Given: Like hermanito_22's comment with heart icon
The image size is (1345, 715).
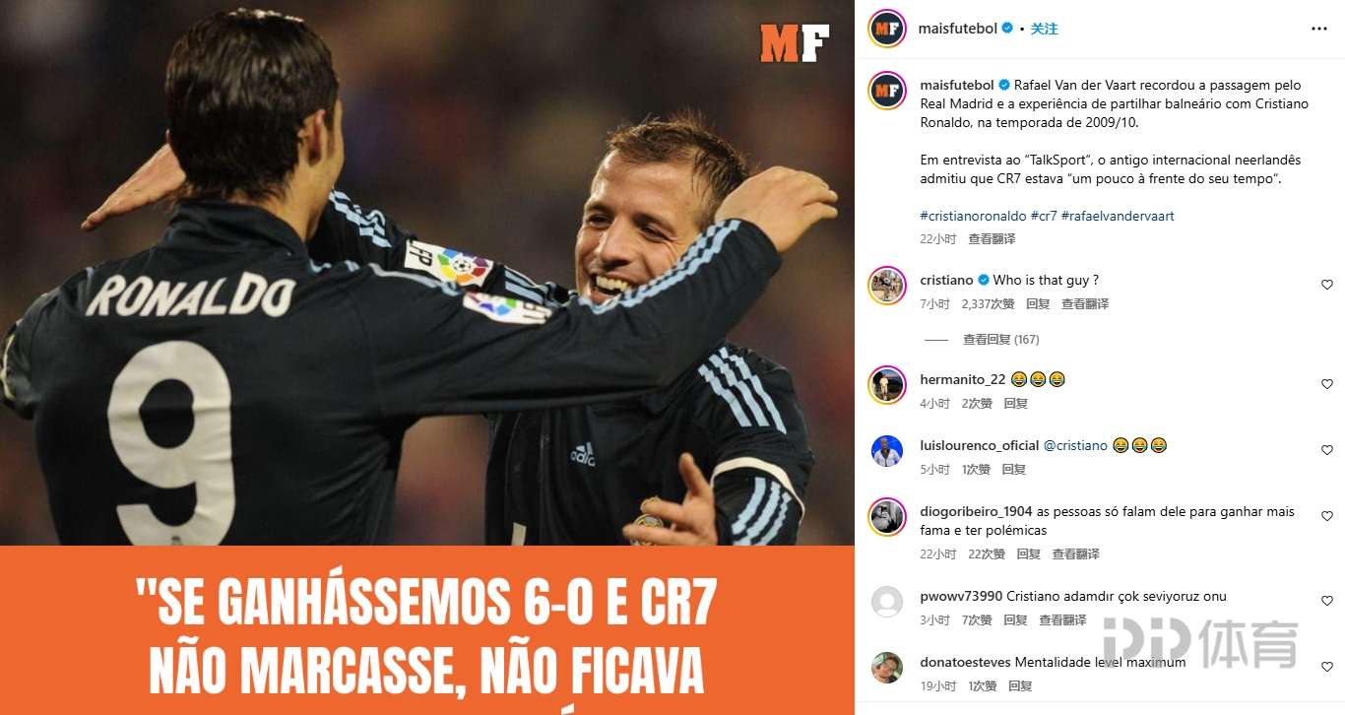Looking at the screenshot, I should point(1327,384).
